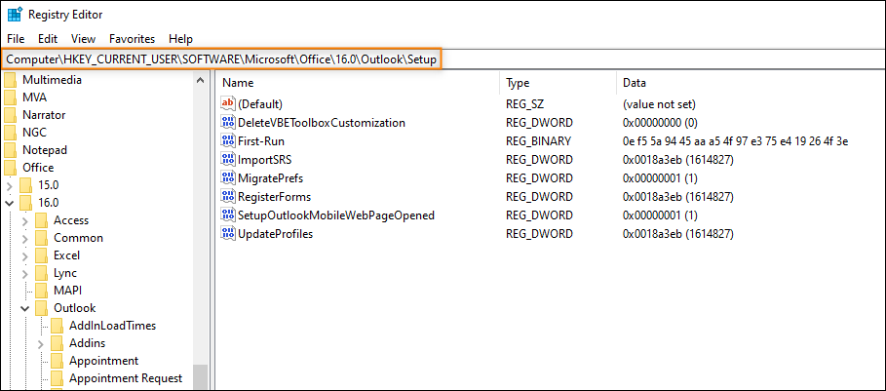Screen dimensions: 886x391
Task: Open the Favorites menu
Action: [132, 39]
